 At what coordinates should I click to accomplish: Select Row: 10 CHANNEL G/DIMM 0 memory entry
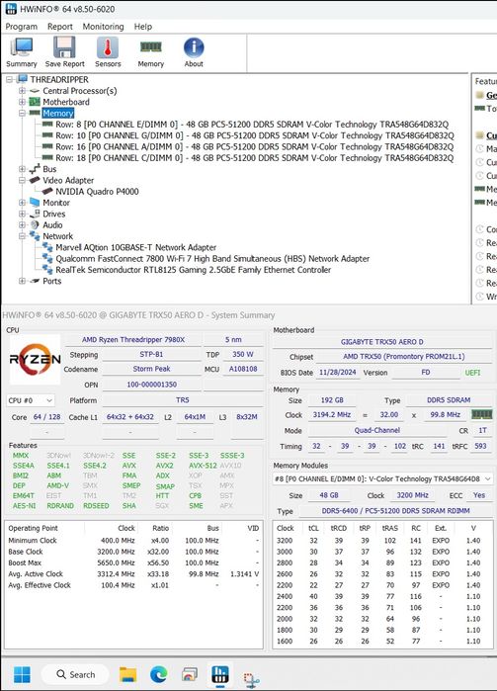tap(255, 135)
